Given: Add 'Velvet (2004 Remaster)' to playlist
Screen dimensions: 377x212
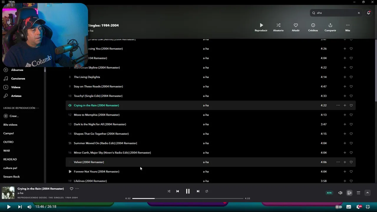Looking at the screenshot, I should coord(345,162).
